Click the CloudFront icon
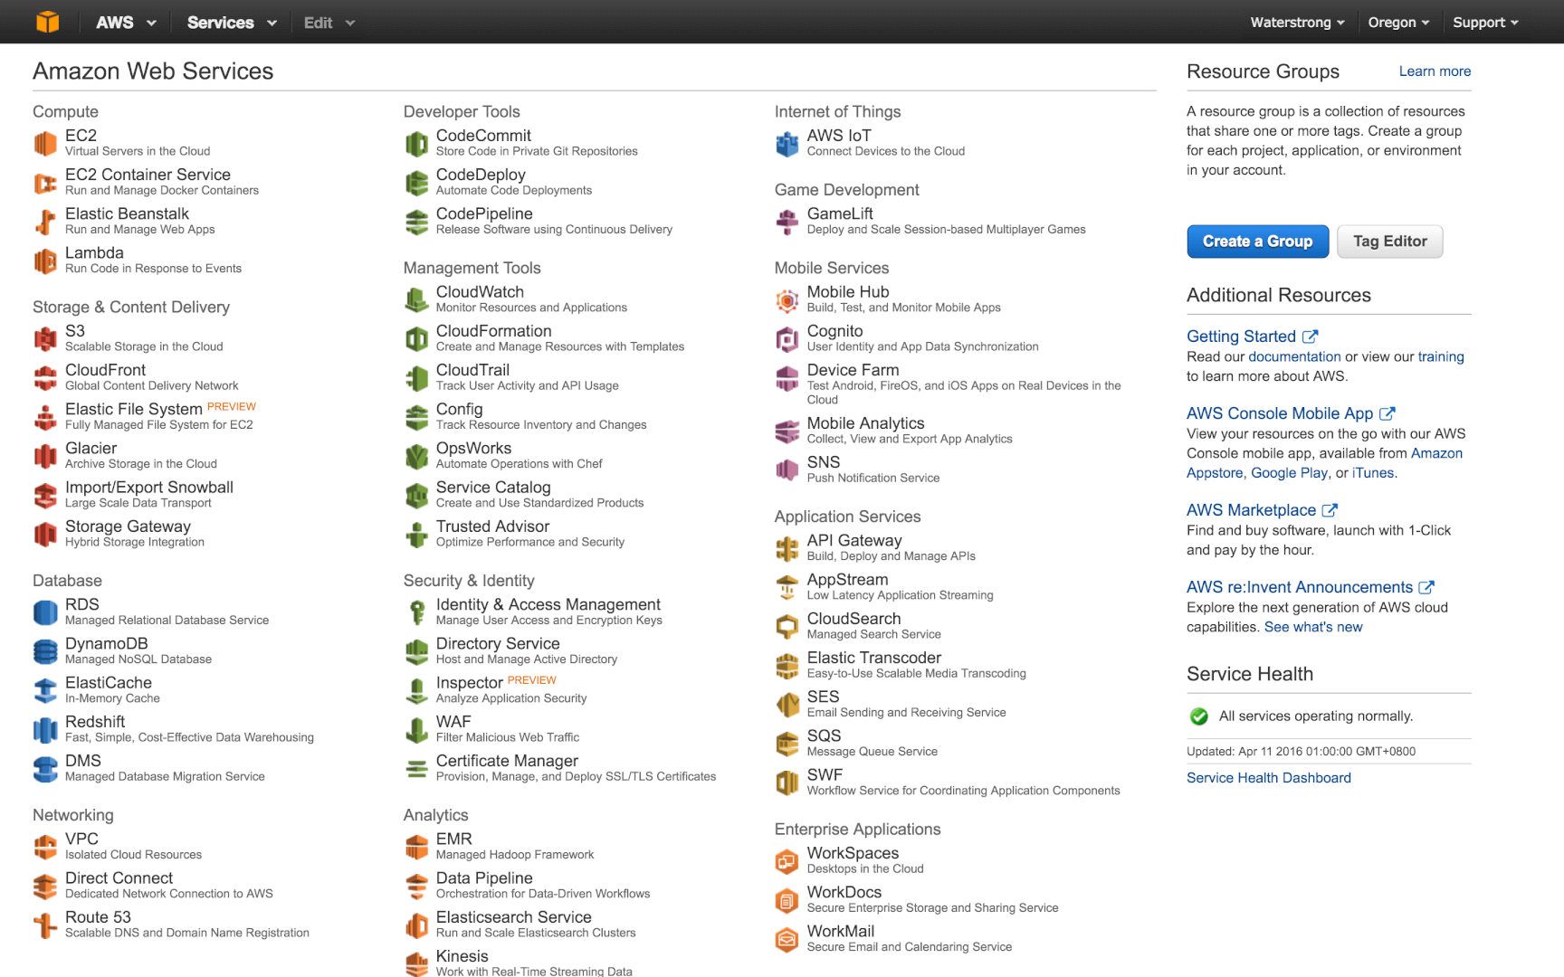1564x977 pixels. point(45,377)
